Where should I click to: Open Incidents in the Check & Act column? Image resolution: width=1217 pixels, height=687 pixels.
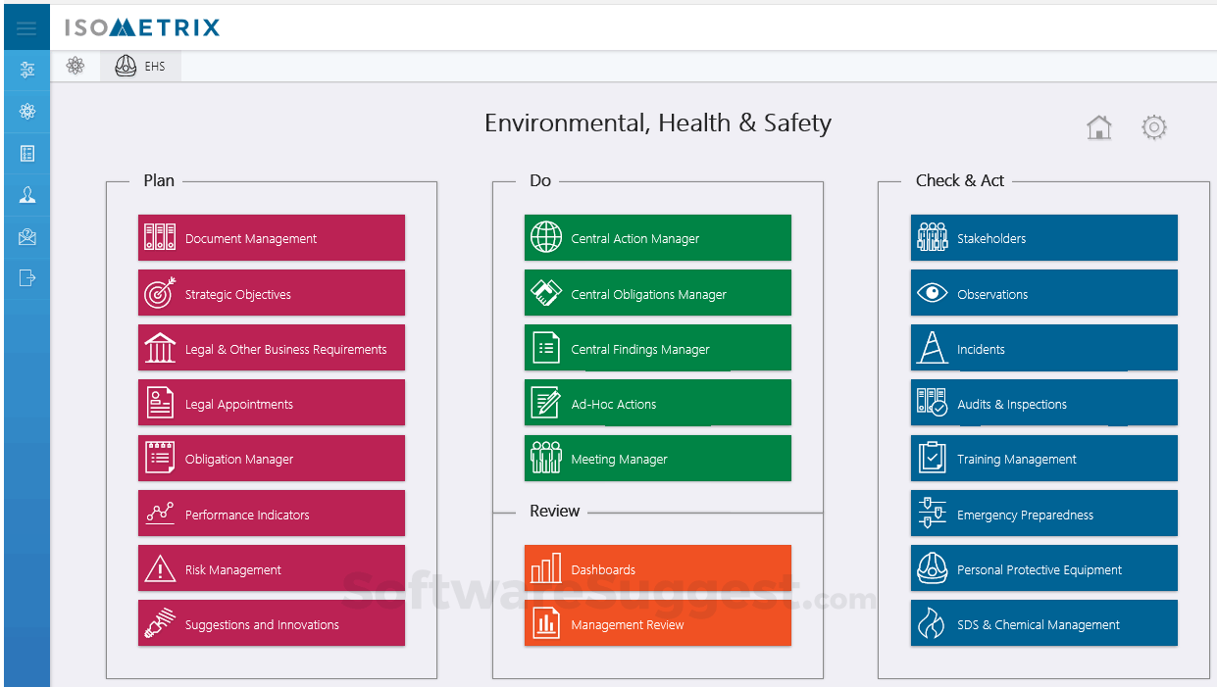click(1043, 348)
